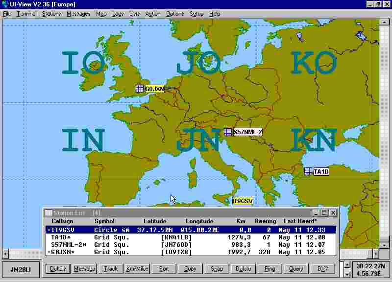Select the G0JXN row in station list
392x282 pixels.
point(191,252)
